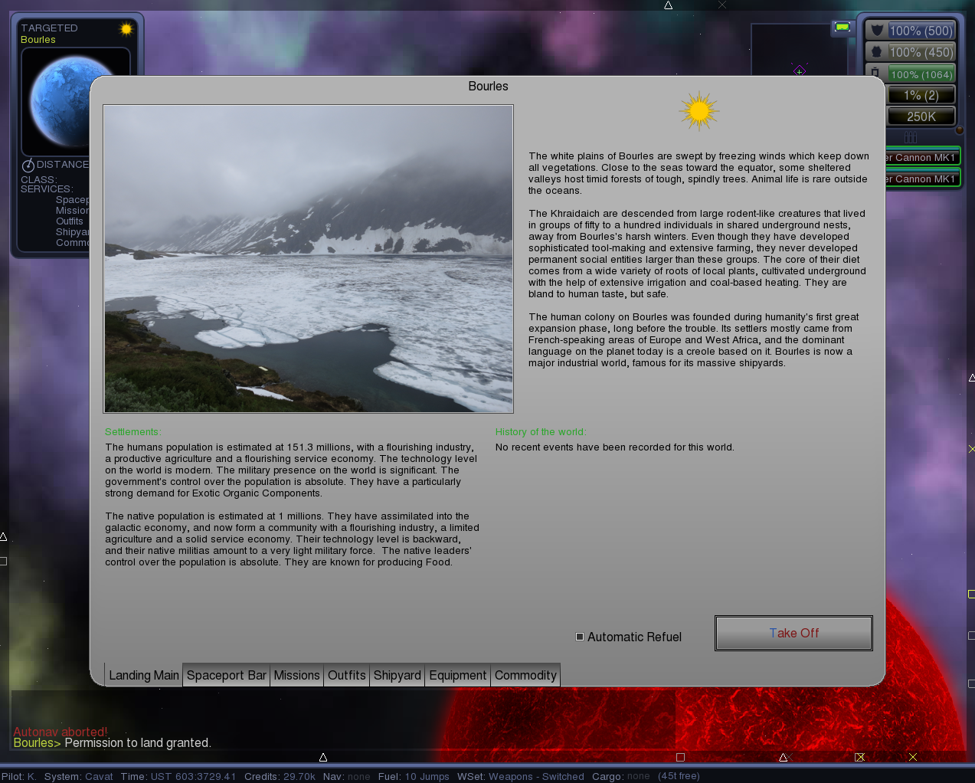This screenshot has height=783, width=975.
Task: Click the 'SERVICES:' label in the Targeted panel
Action: 47,189
